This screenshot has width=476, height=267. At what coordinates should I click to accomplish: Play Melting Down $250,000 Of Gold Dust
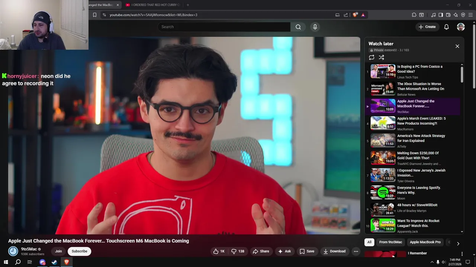click(x=413, y=158)
